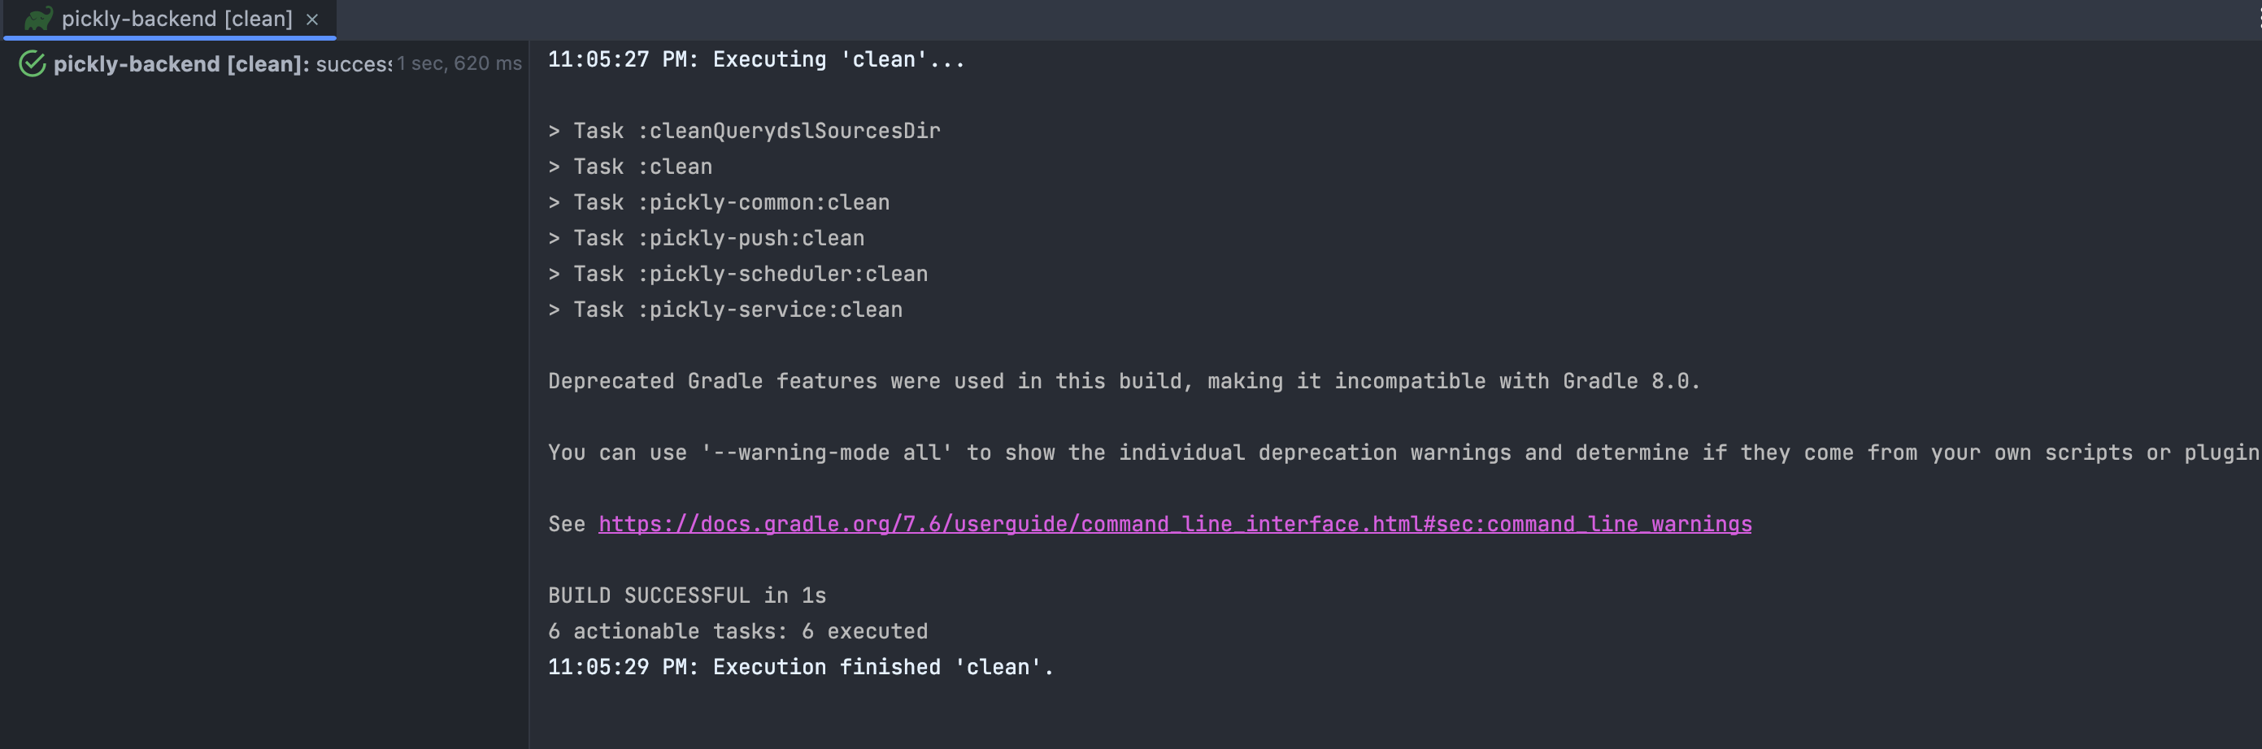Click the Task :clean output line

630,167
